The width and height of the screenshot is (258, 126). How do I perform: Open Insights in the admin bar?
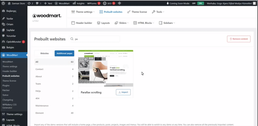78,3
